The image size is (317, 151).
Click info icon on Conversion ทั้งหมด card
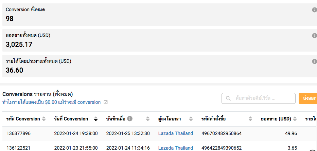(314, 10)
